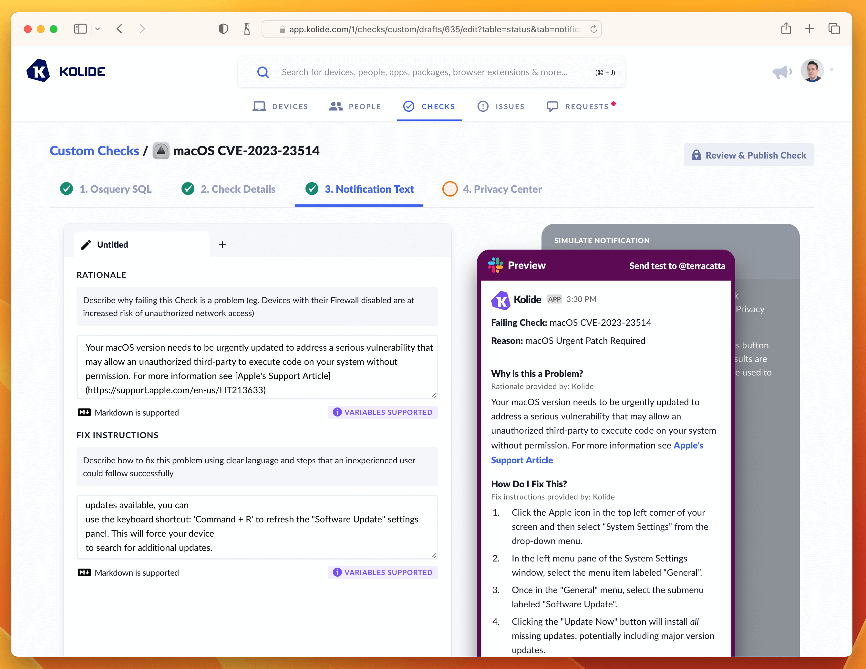Show Fix Instructions Variables Supported info
This screenshot has height=669, width=866.
(x=383, y=572)
